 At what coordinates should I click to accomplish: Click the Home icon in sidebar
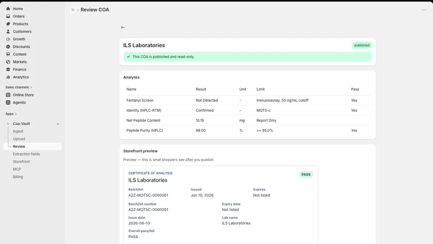(8, 9)
